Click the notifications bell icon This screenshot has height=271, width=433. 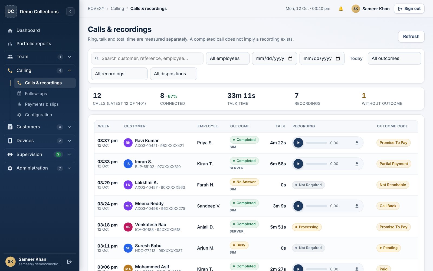coord(341,9)
